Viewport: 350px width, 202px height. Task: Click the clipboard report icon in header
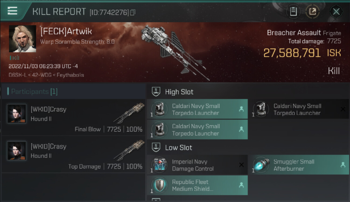293,12
